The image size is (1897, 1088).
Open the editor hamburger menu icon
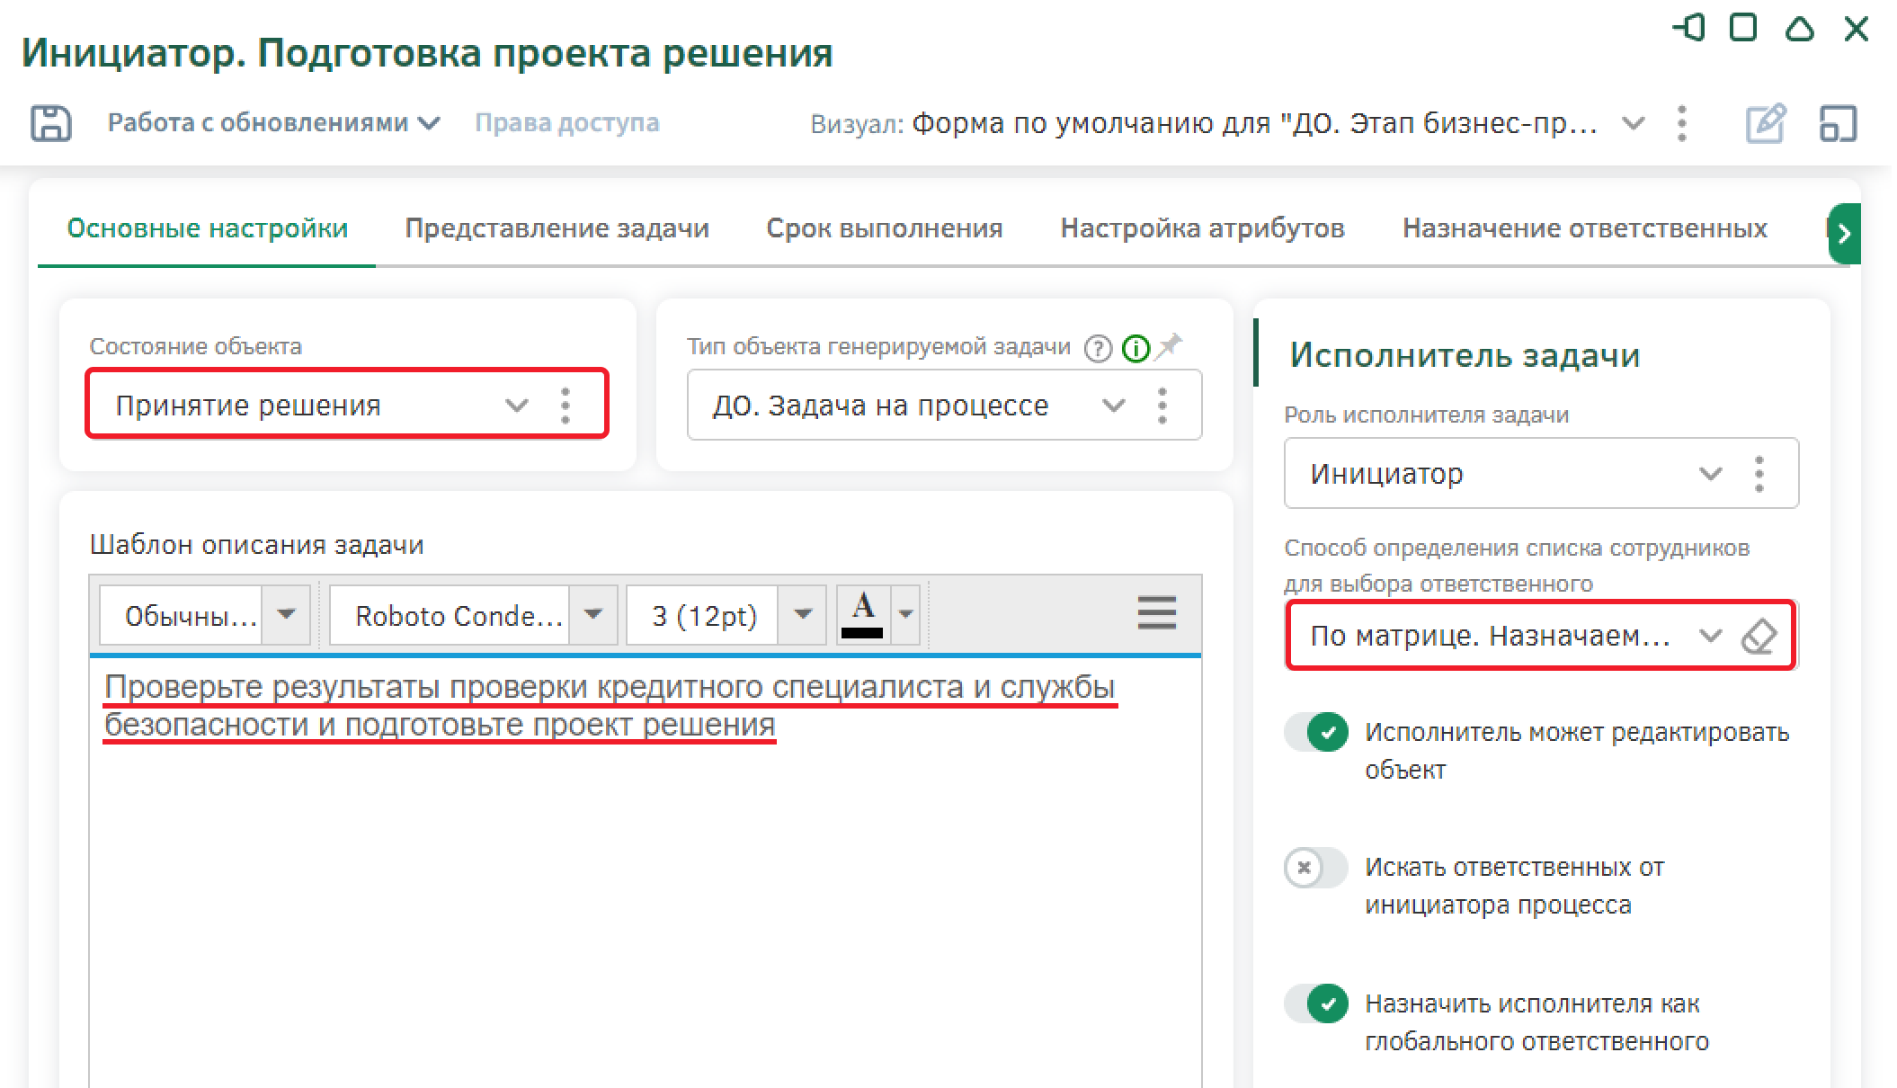click(1156, 613)
